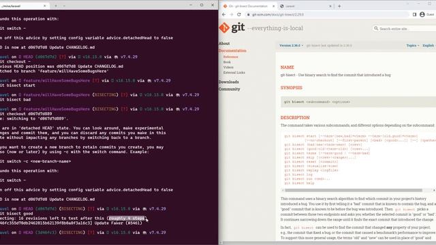Click the SYNOPSIS section heading
436x245 pixels.
pyautogui.click(x=292, y=88)
